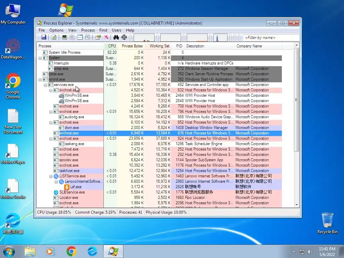The image size is (344, 258).
Task: Sort by the CPU column header
Action: 110,46
